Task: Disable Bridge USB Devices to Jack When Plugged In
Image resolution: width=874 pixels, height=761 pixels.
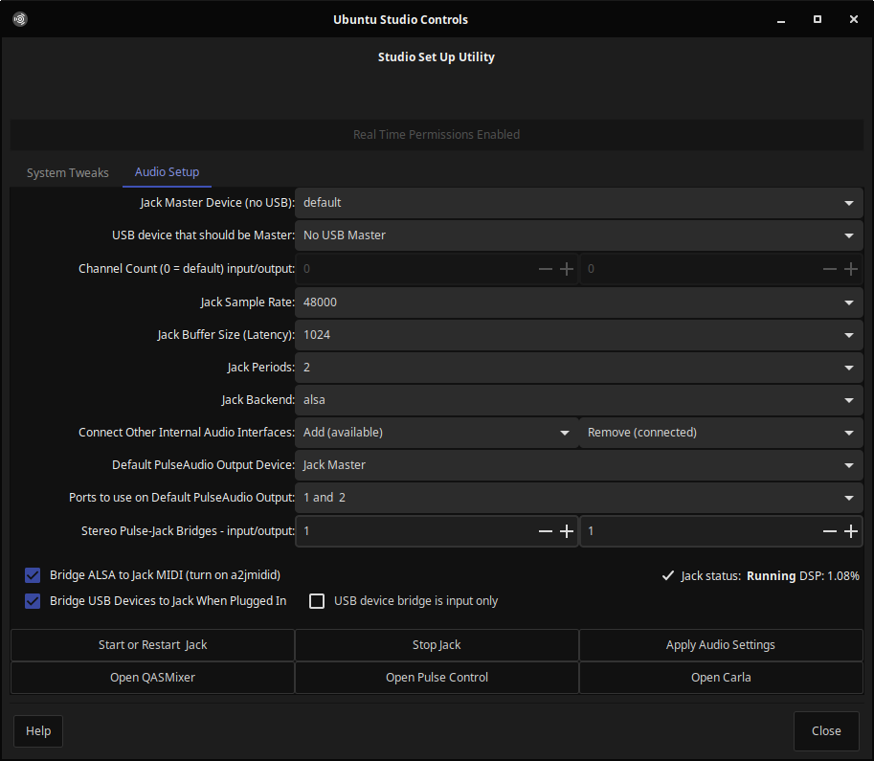Action: point(33,601)
